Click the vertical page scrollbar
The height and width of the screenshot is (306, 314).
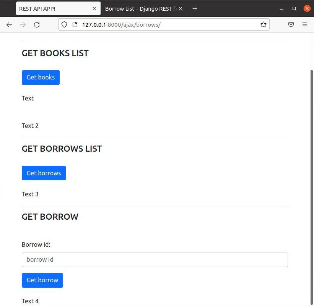(x=312, y=183)
